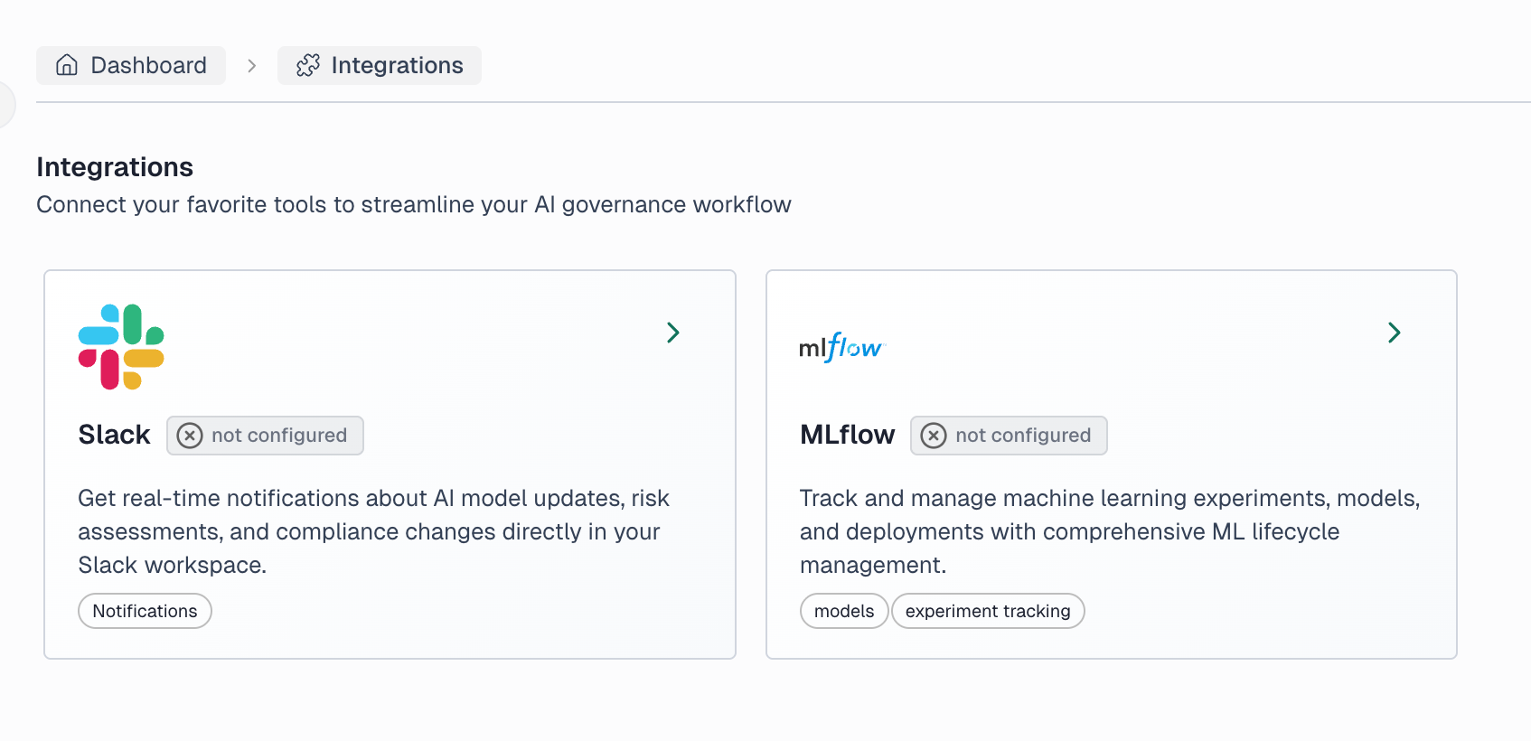This screenshot has width=1531, height=741.
Task: Click the Slack 'not configured' badge
Action: click(265, 436)
